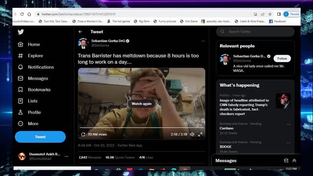Image resolution: width=313 pixels, height=176 pixels.
Task: Open Notifications from the sidebar
Action: tap(36, 67)
